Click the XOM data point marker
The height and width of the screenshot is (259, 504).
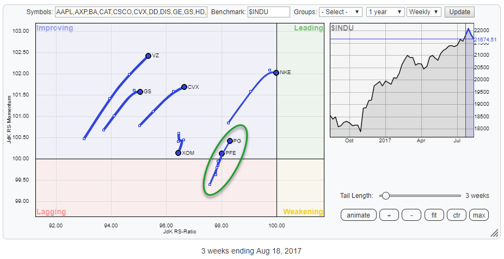178,153
